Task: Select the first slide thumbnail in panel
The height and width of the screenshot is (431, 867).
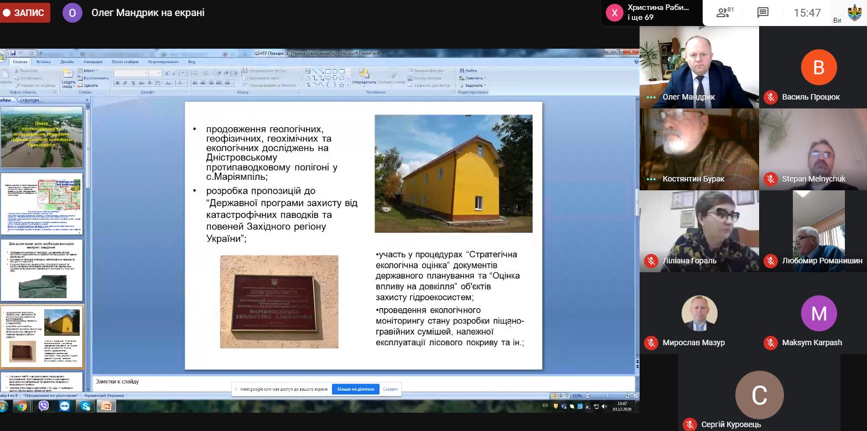Action: (42, 137)
